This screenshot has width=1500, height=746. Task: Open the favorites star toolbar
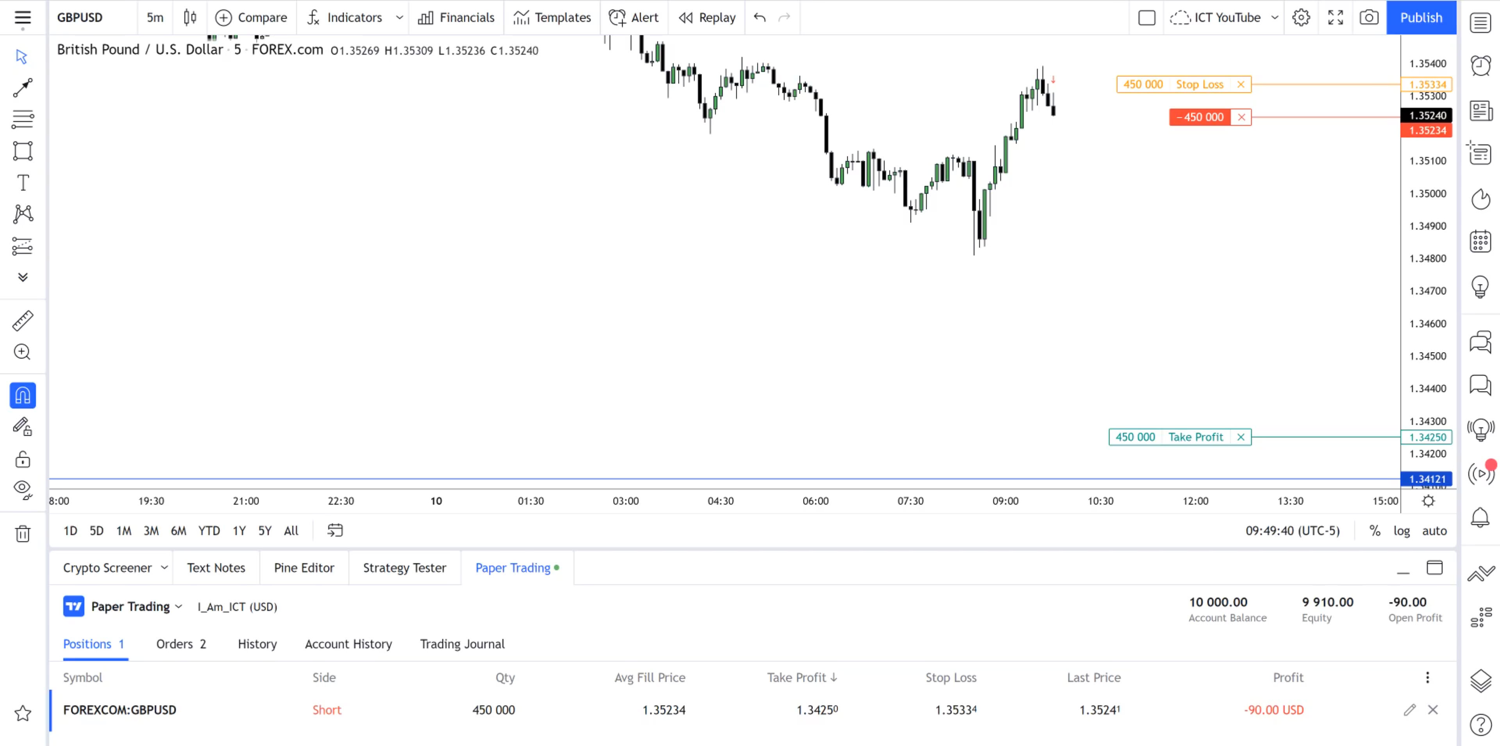23,714
